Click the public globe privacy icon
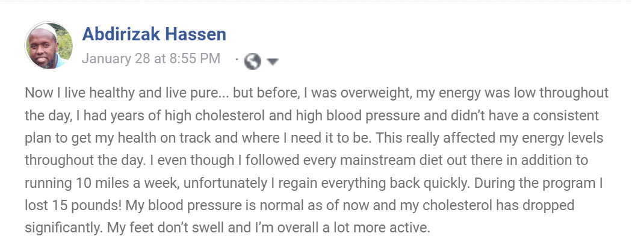The width and height of the screenshot is (632, 245). pyautogui.click(x=253, y=61)
